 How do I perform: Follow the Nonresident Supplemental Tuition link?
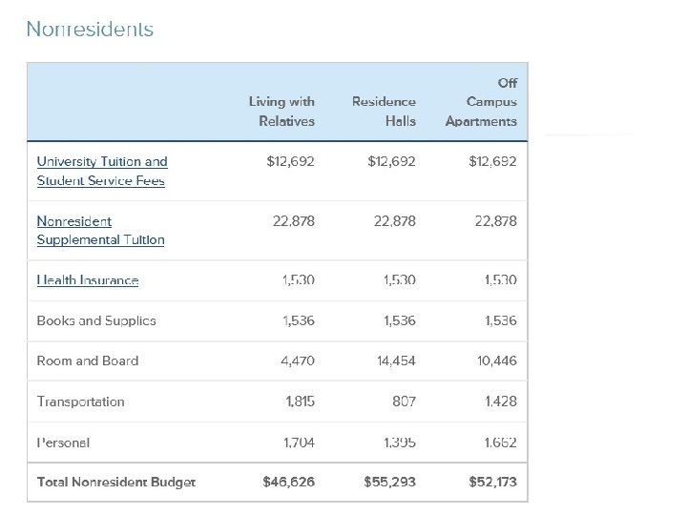[x=100, y=230]
